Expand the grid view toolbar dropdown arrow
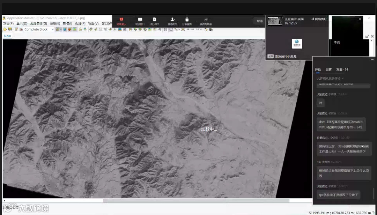 61,29
